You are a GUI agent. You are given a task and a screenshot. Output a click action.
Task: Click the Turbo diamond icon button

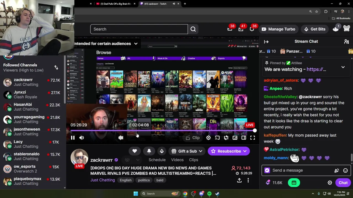click(x=162, y=151)
